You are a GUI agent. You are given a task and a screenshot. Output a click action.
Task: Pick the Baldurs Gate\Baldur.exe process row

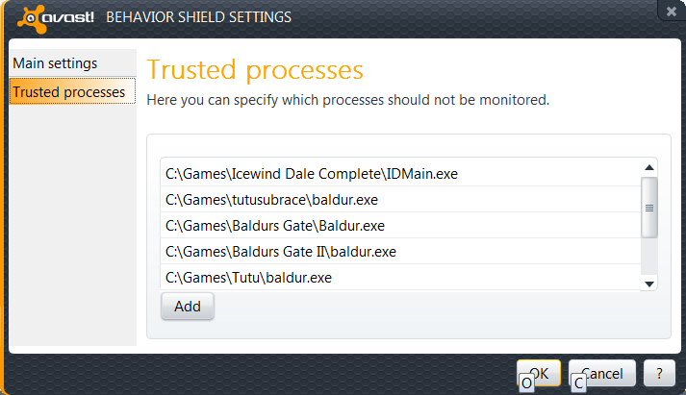(x=275, y=226)
